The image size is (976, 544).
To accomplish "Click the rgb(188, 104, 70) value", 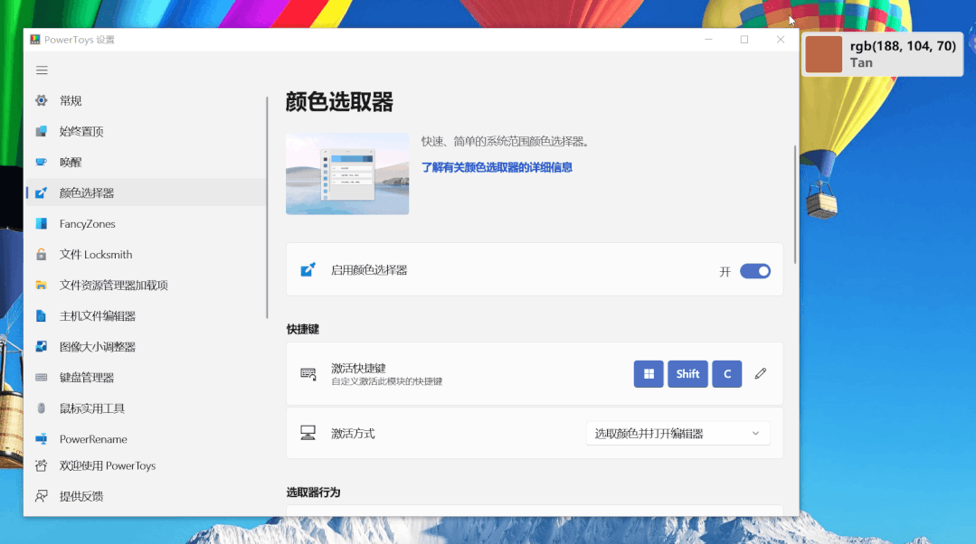I will point(903,46).
